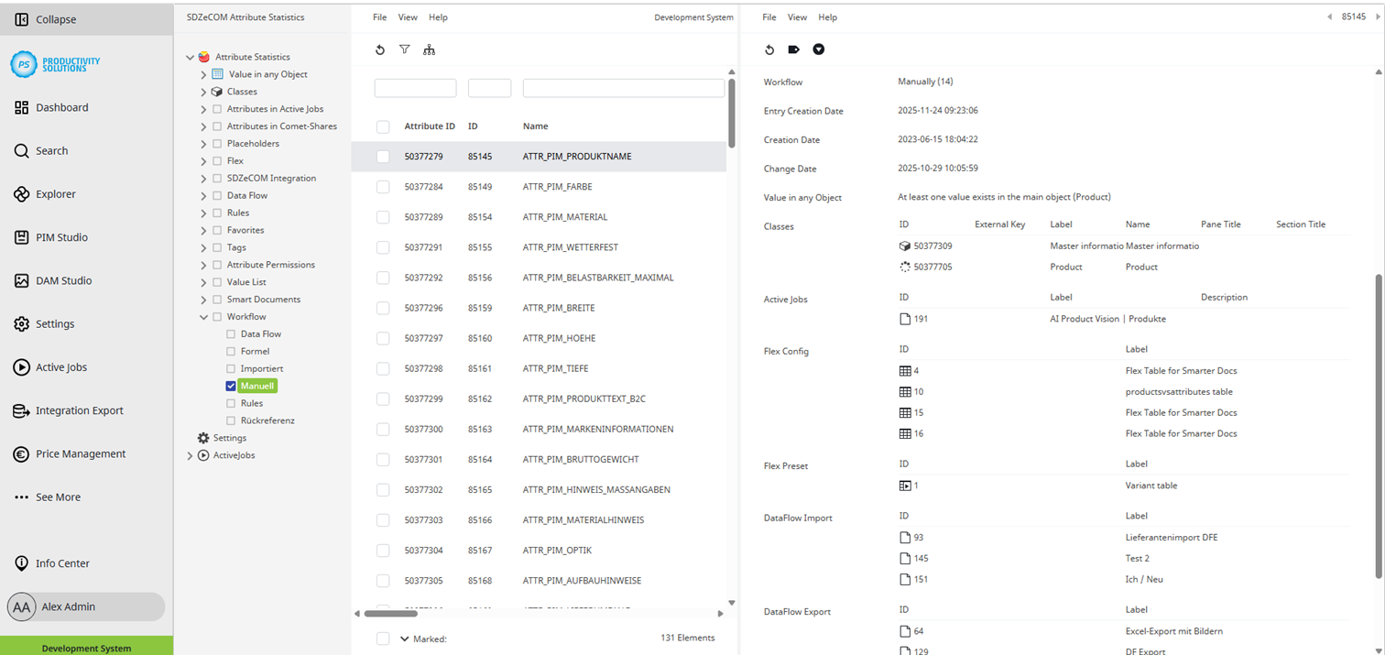The image size is (1385, 655).
Task: Click the Development System label
Action: [692, 16]
